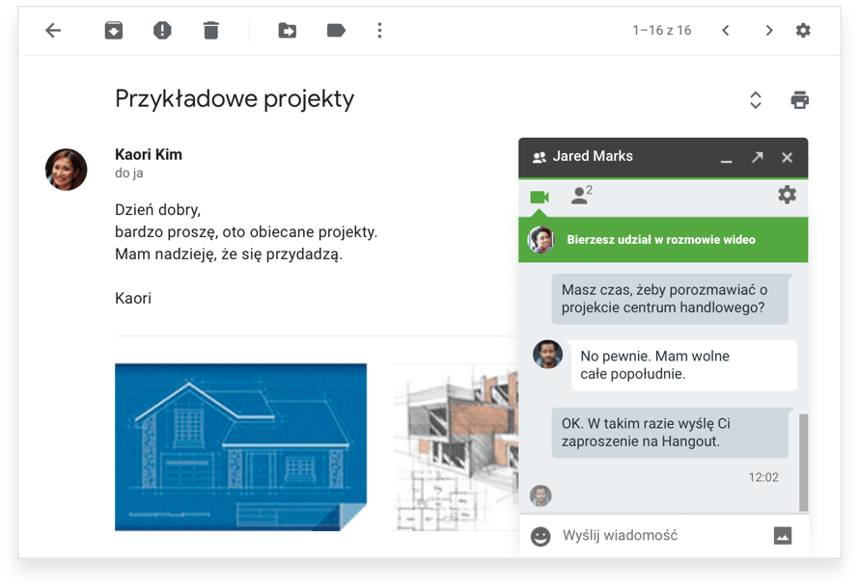Open more options three-dot menu
Viewport: 859px width, 588px height.
(x=379, y=31)
